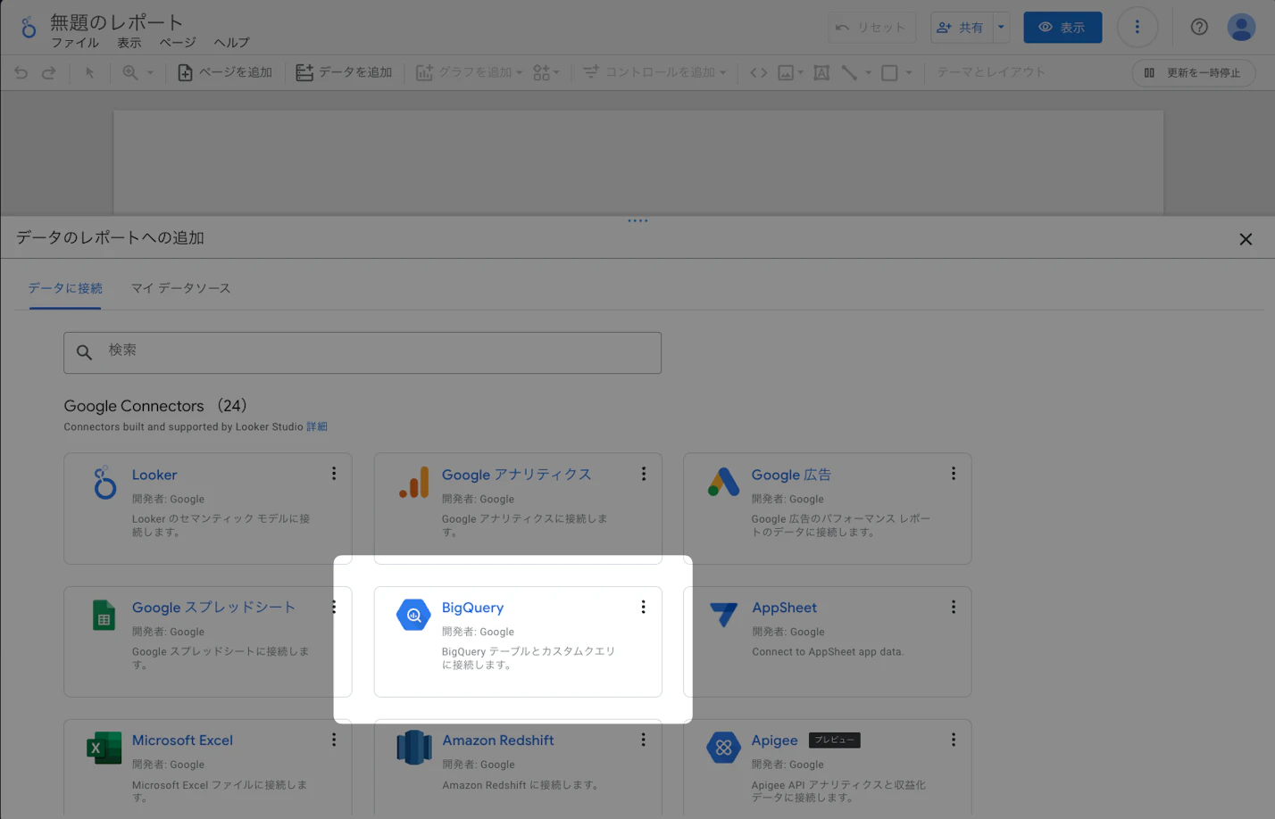The image size is (1275, 819).
Task: Follow the 詳細 link under Google Connectors
Action: [x=317, y=426]
